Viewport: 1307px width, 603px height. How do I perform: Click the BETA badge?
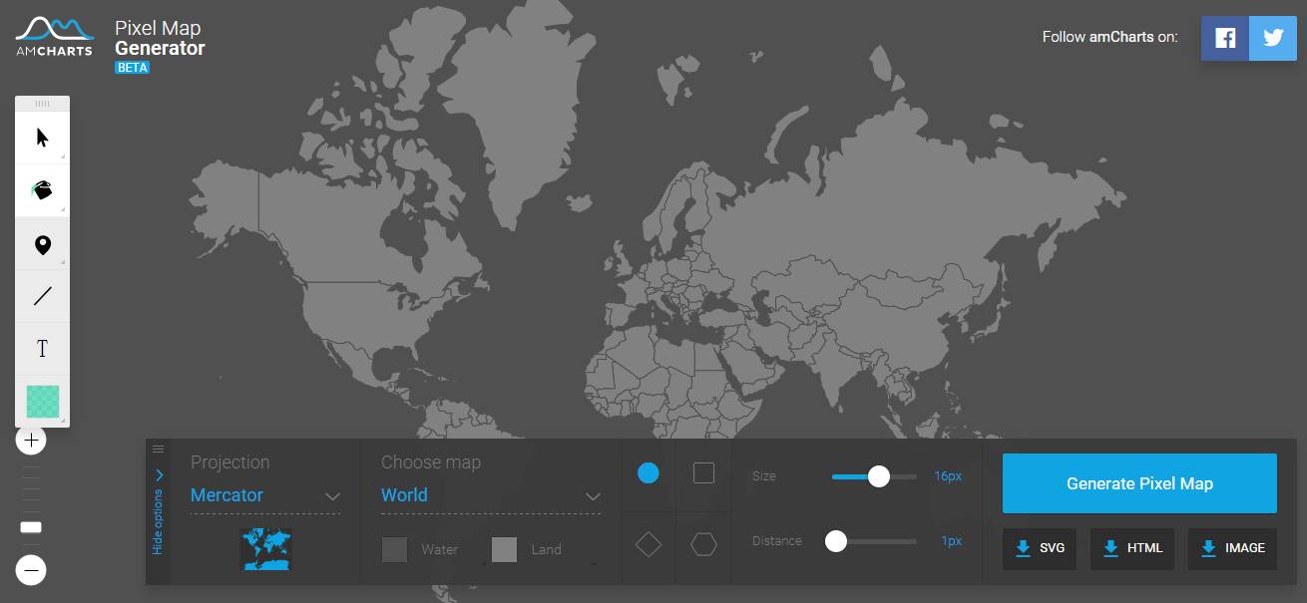[133, 68]
